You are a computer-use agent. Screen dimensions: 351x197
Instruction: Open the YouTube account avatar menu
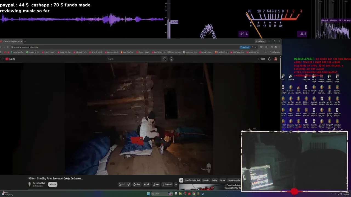[x=275, y=59]
